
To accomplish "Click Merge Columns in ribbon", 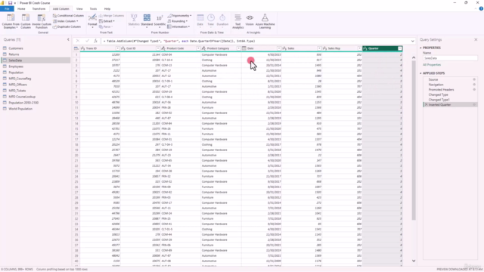I will click(x=111, y=15).
